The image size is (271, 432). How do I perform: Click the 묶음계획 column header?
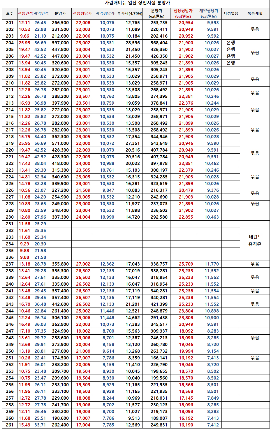[255, 13]
